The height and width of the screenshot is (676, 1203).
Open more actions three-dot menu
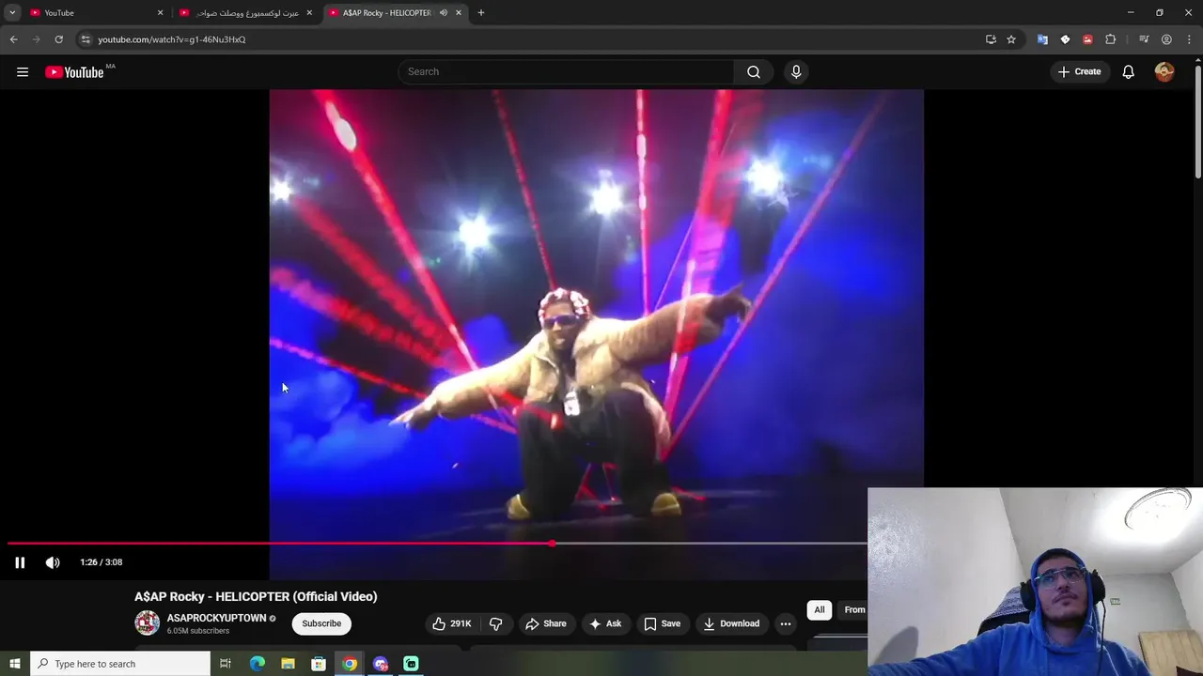[786, 623]
